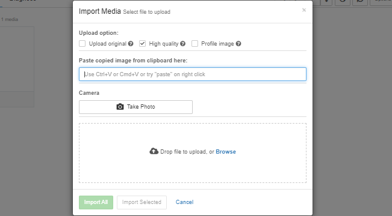Click the camera icon inside Take Photo
This screenshot has height=216, width=392.
click(x=120, y=107)
